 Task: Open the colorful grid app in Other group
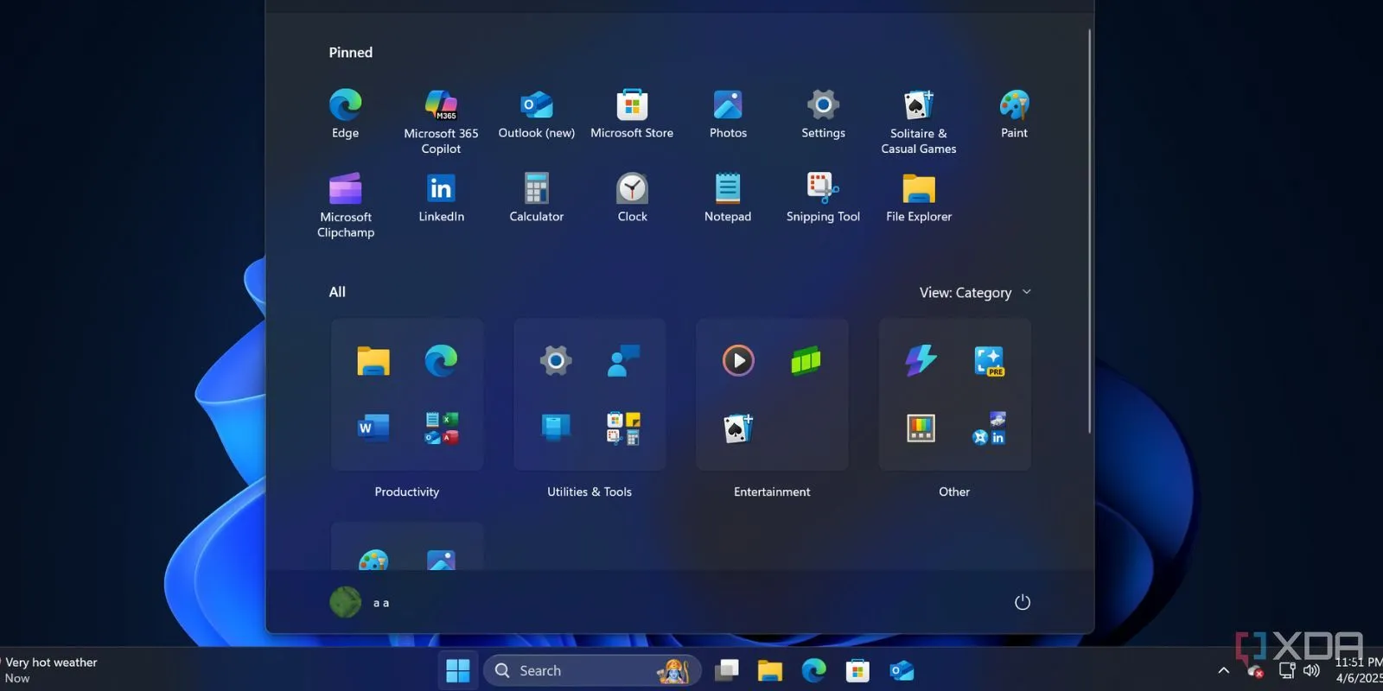click(921, 428)
